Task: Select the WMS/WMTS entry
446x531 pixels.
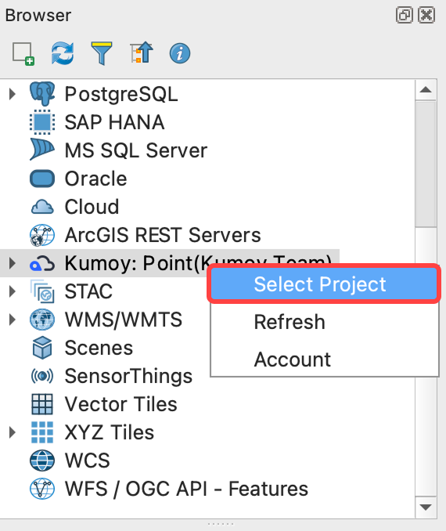Action: click(x=123, y=320)
